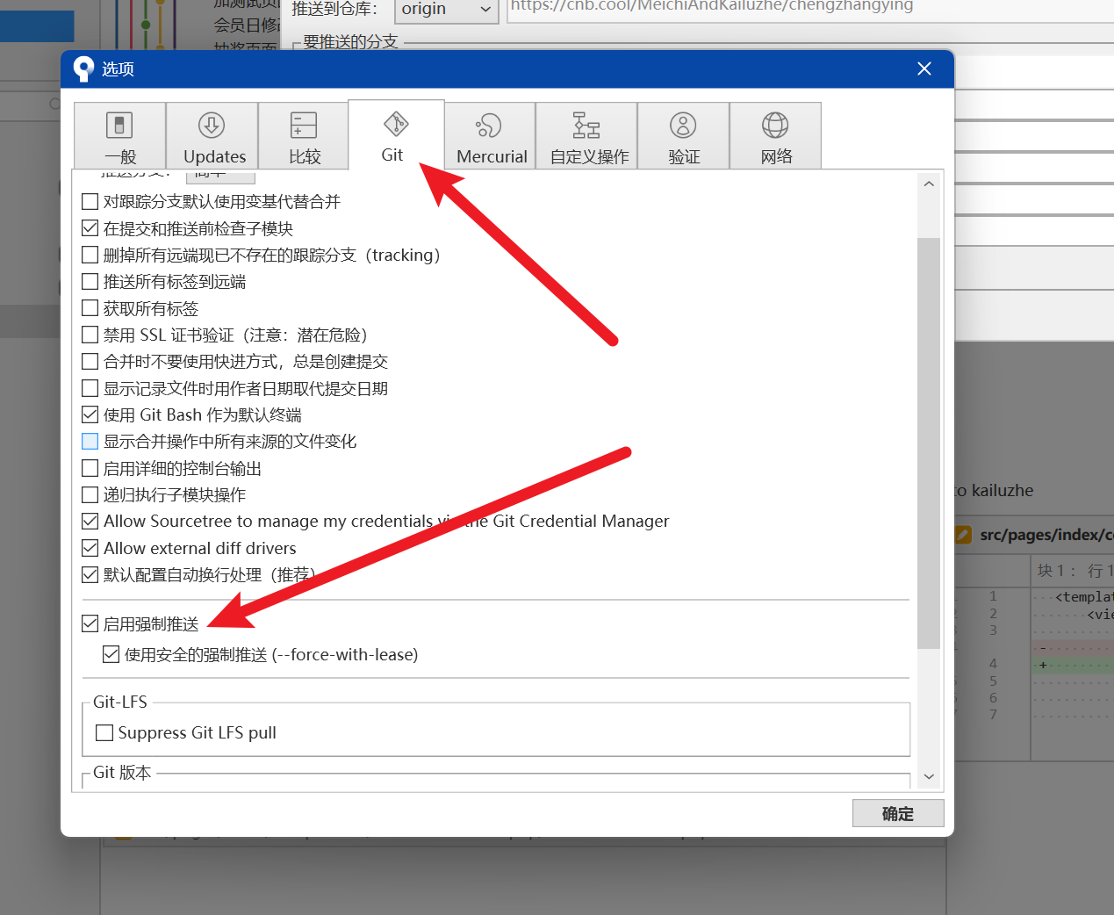This screenshot has height=915, width=1114.
Task: Switch to the Updates tab
Action: 212,135
